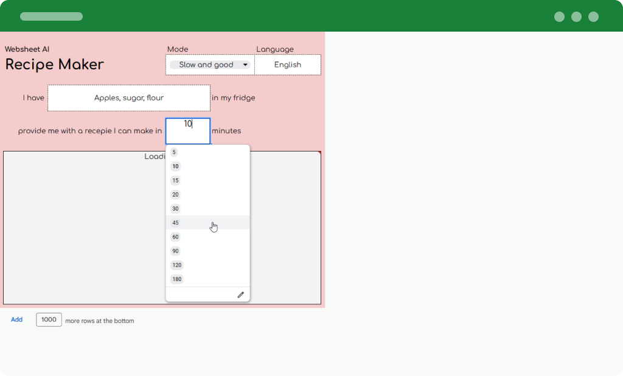Image resolution: width=623 pixels, height=376 pixels.
Task: Click the Add rows link
Action: click(x=16, y=319)
